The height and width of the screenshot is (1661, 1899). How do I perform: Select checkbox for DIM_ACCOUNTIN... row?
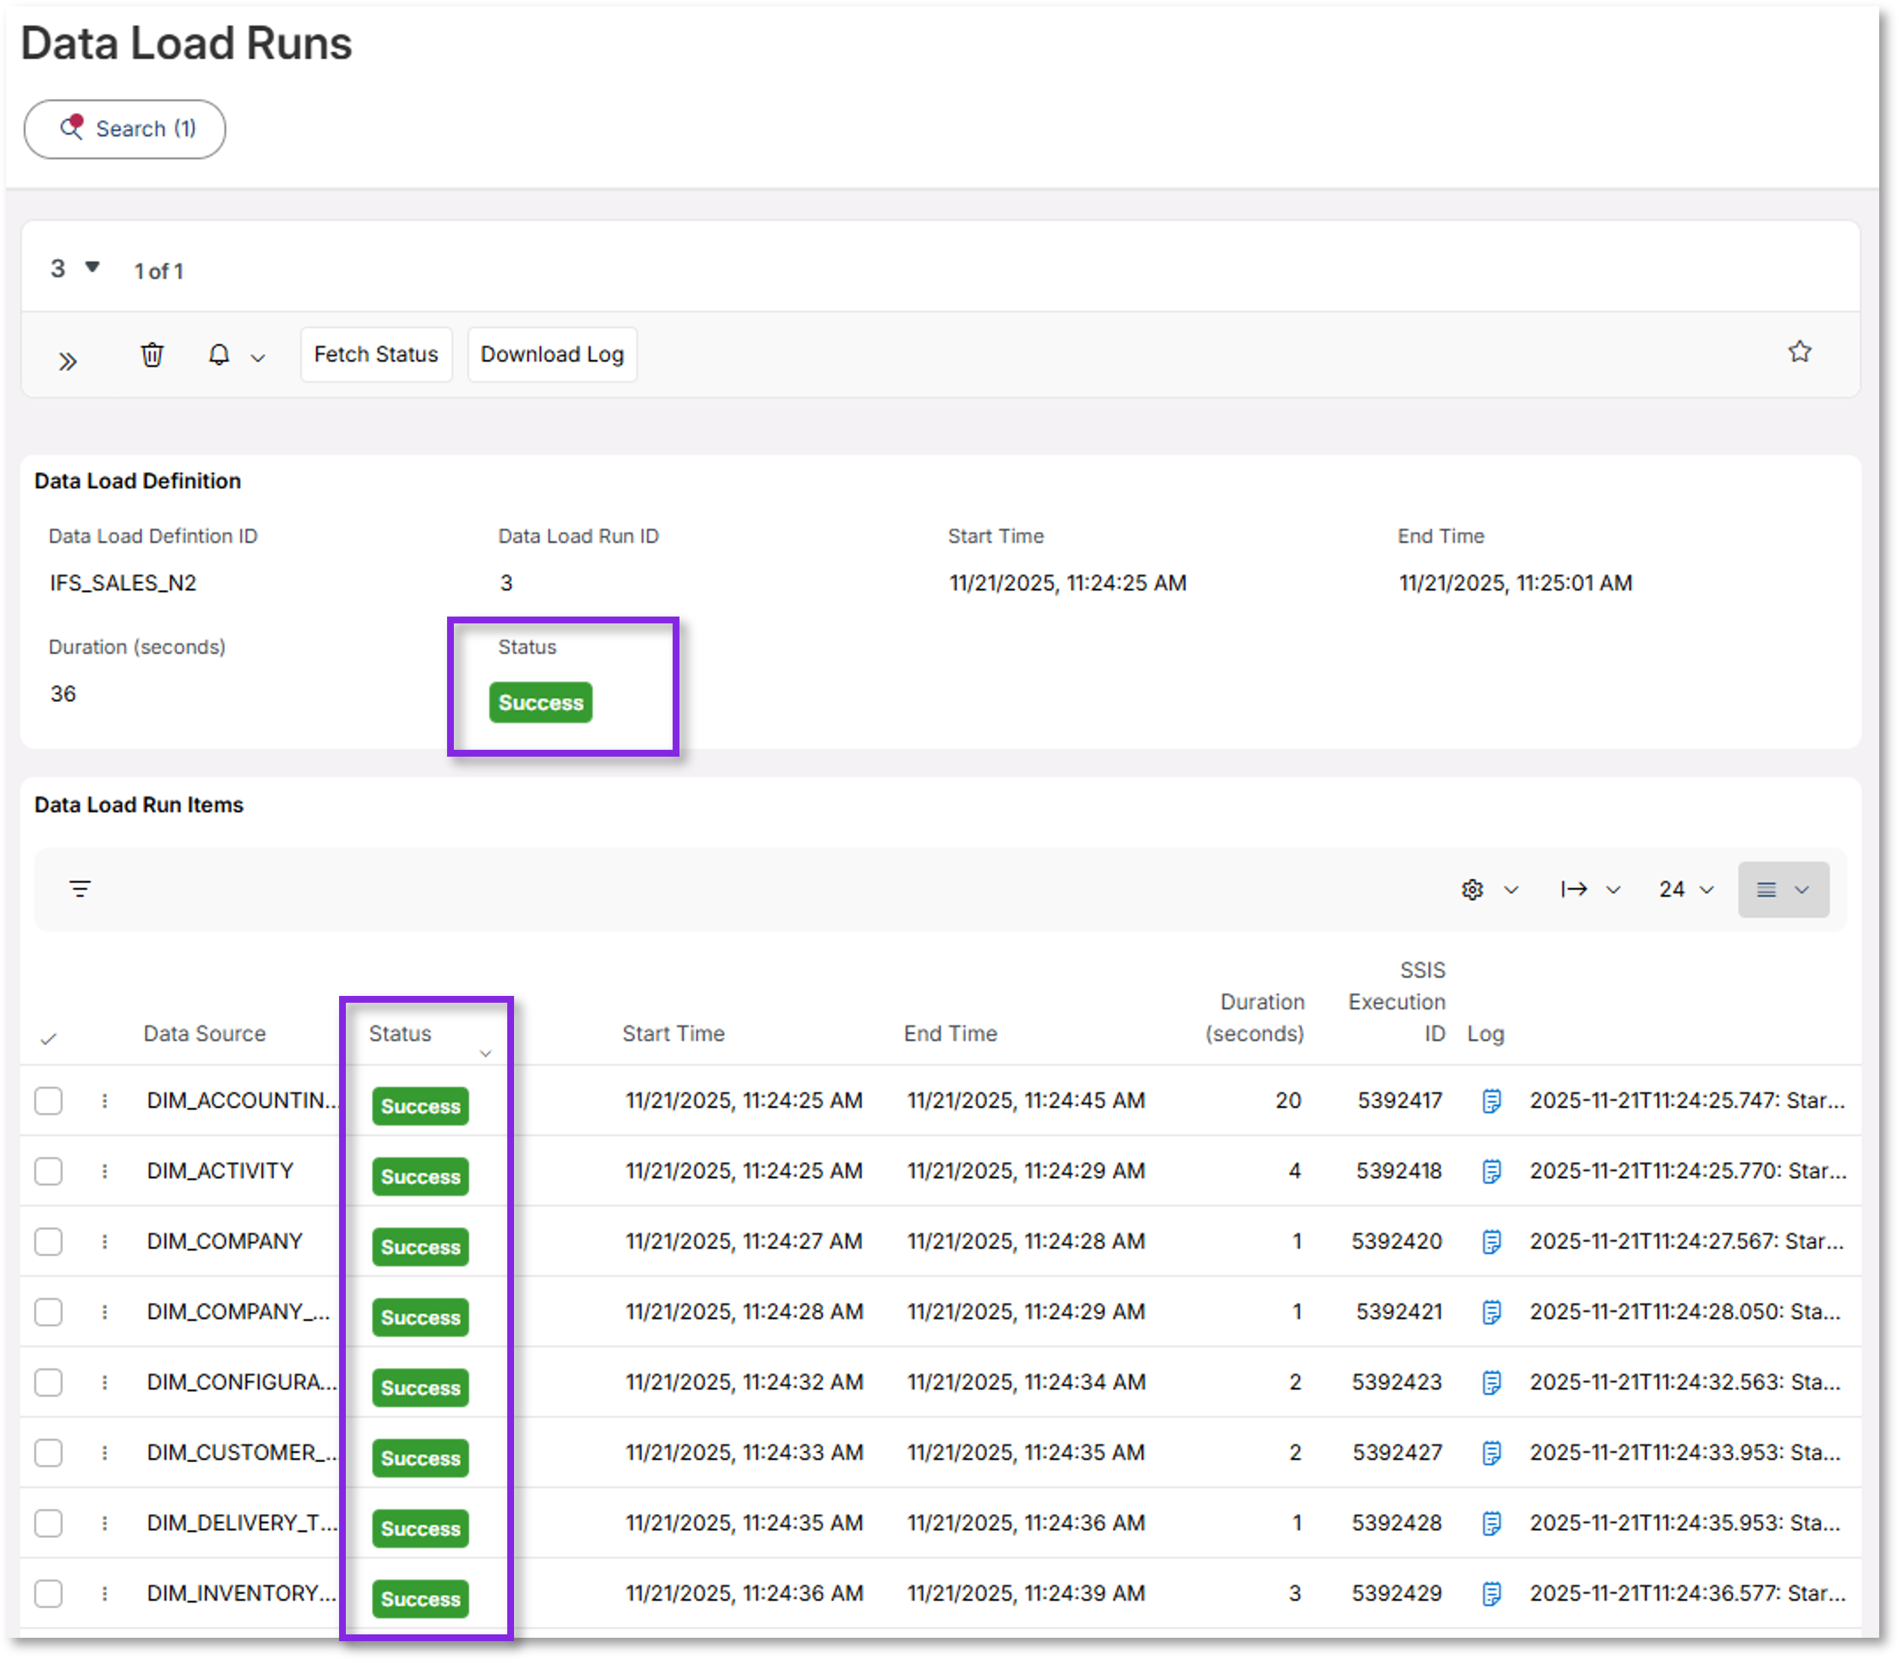(x=49, y=1101)
